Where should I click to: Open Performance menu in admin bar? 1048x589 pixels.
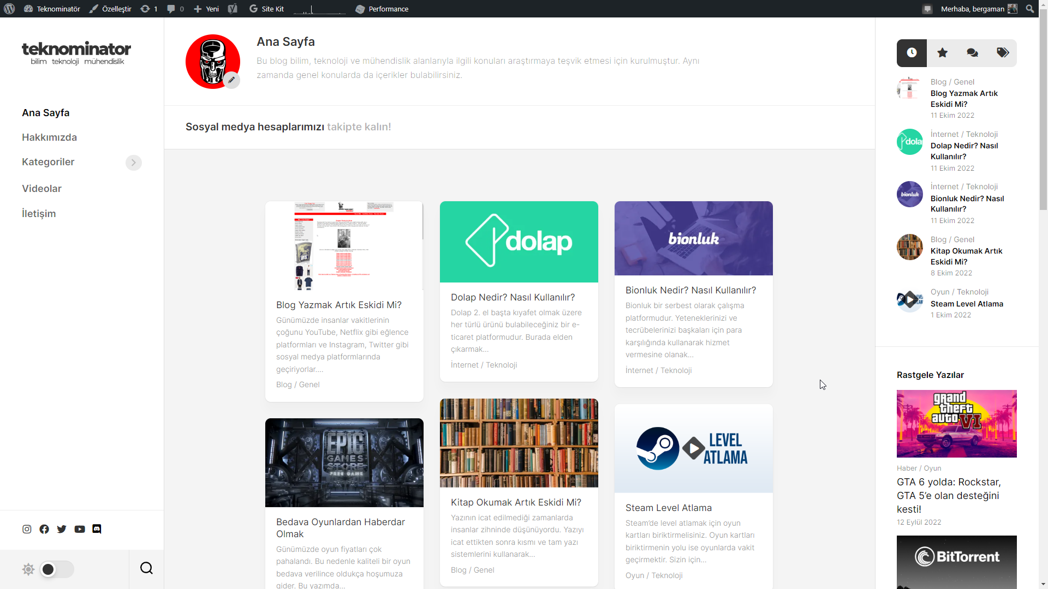(382, 9)
